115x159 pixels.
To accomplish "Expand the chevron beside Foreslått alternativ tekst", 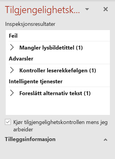I will coord(12,93).
